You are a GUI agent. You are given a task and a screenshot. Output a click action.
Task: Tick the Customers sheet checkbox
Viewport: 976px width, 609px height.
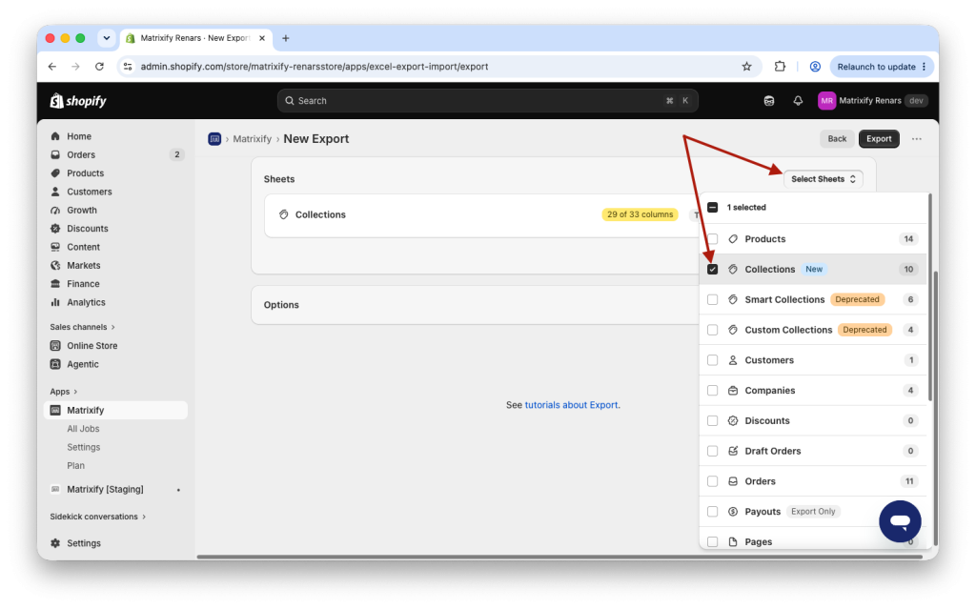click(x=712, y=360)
